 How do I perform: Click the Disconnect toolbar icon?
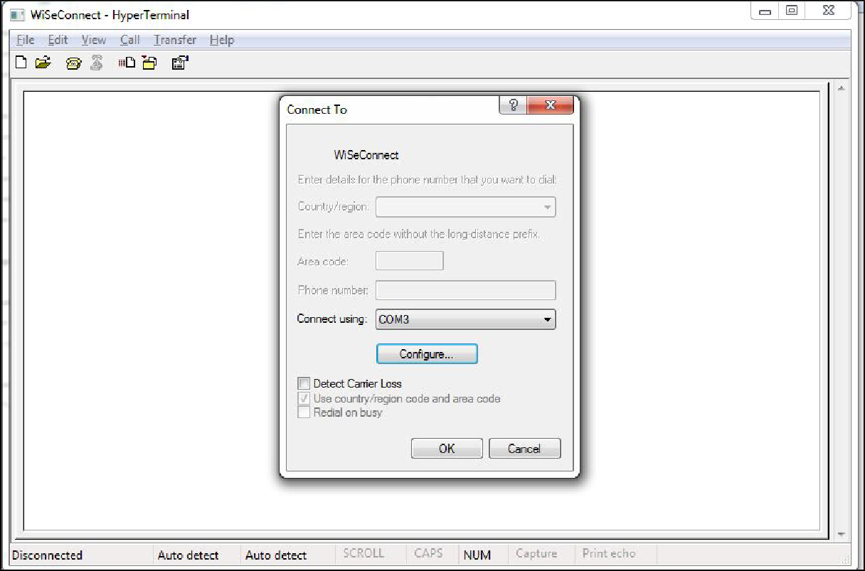(96, 63)
